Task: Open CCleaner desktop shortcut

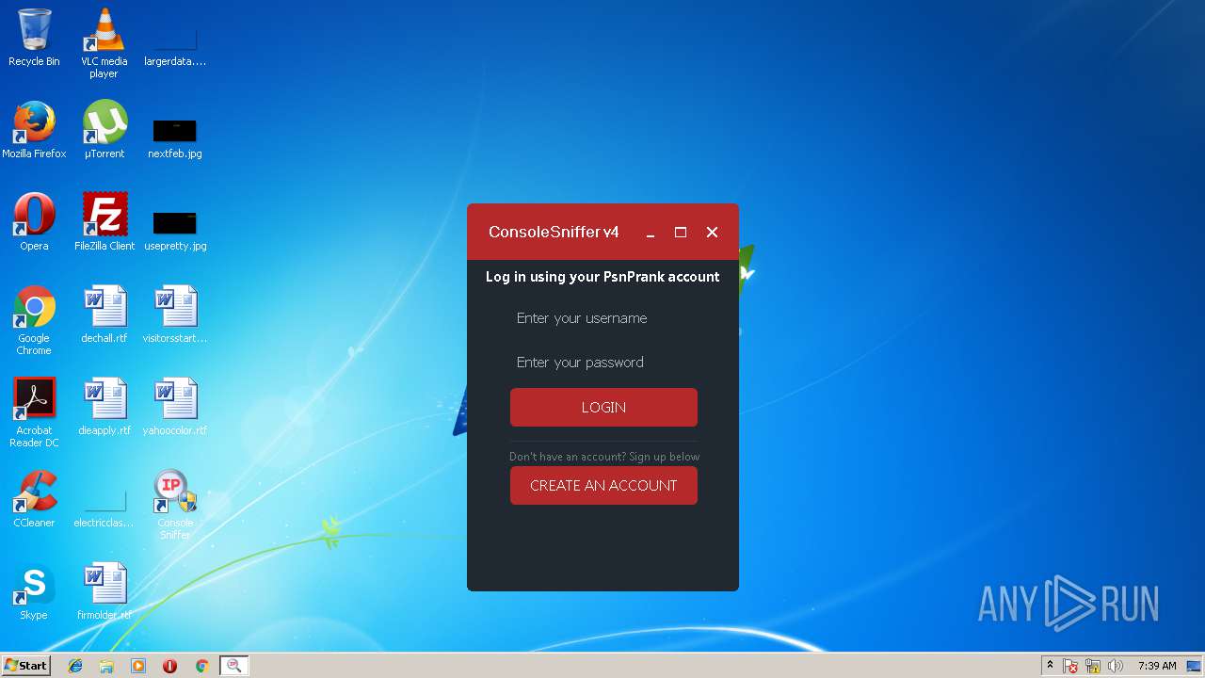Action: point(34,499)
